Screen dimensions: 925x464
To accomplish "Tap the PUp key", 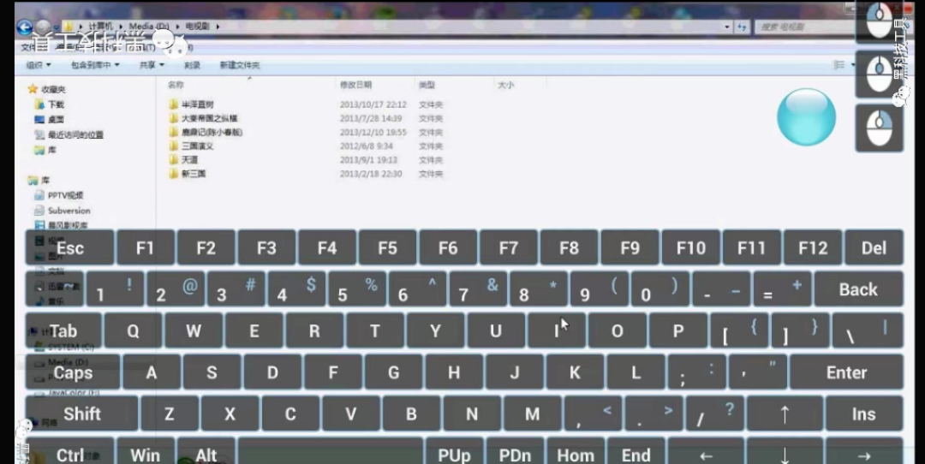I will (454, 454).
